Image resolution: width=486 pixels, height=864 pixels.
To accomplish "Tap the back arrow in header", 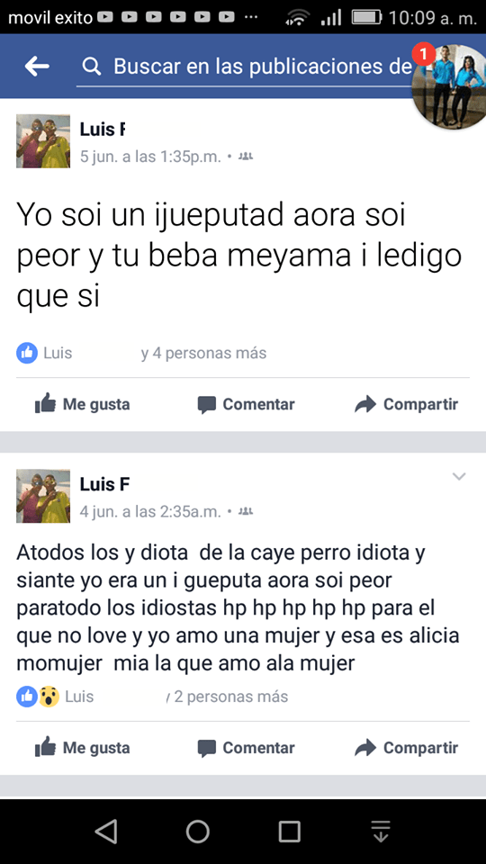I will tap(37, 67).
